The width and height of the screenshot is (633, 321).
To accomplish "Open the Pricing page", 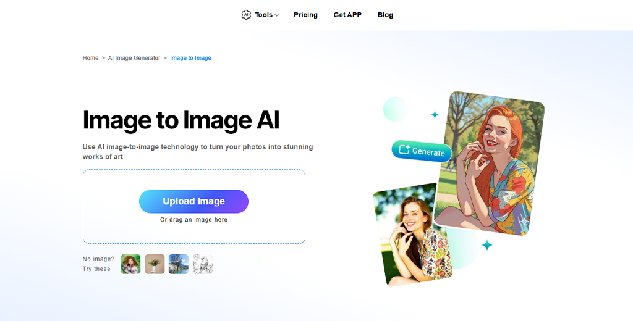I will 305,15.
